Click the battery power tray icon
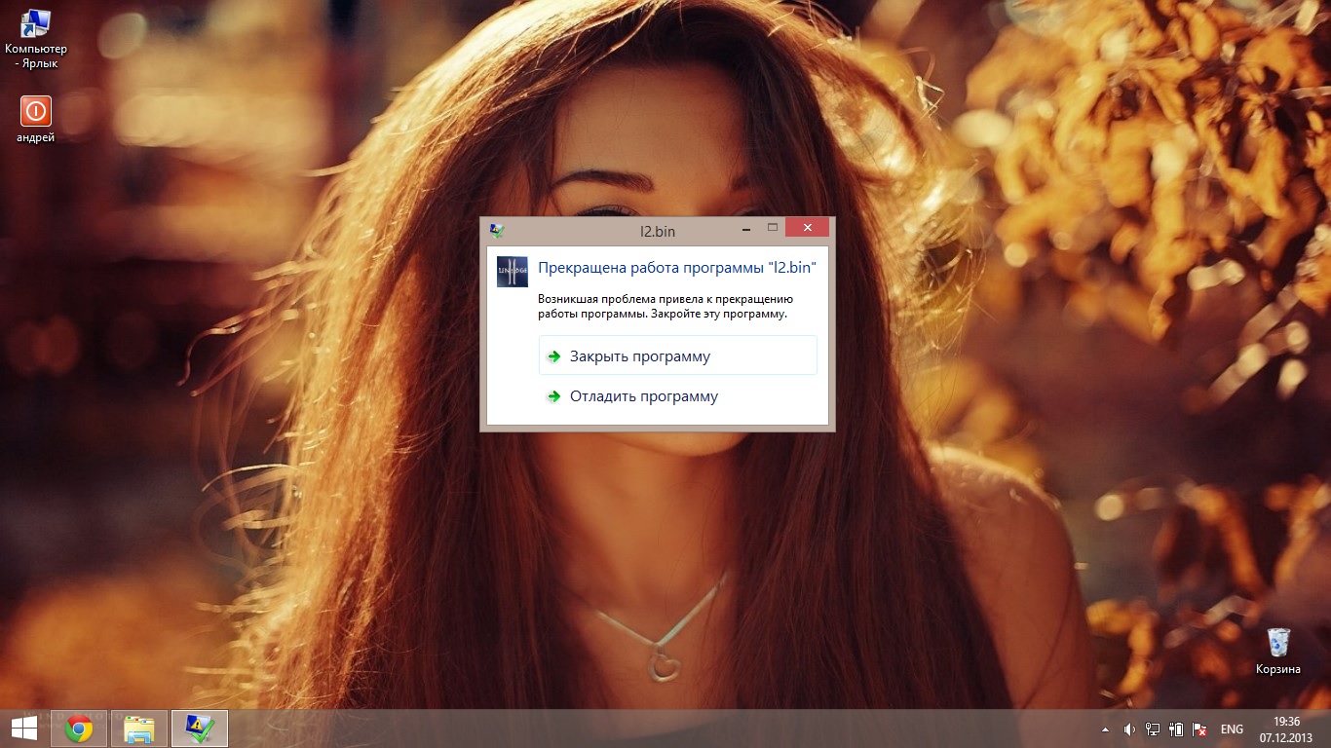The image size is (1331, 748). [1176, 729]
